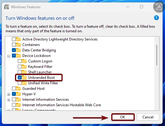
Task: Click the Windows Features title bar icon
Action: coord(6,7)
